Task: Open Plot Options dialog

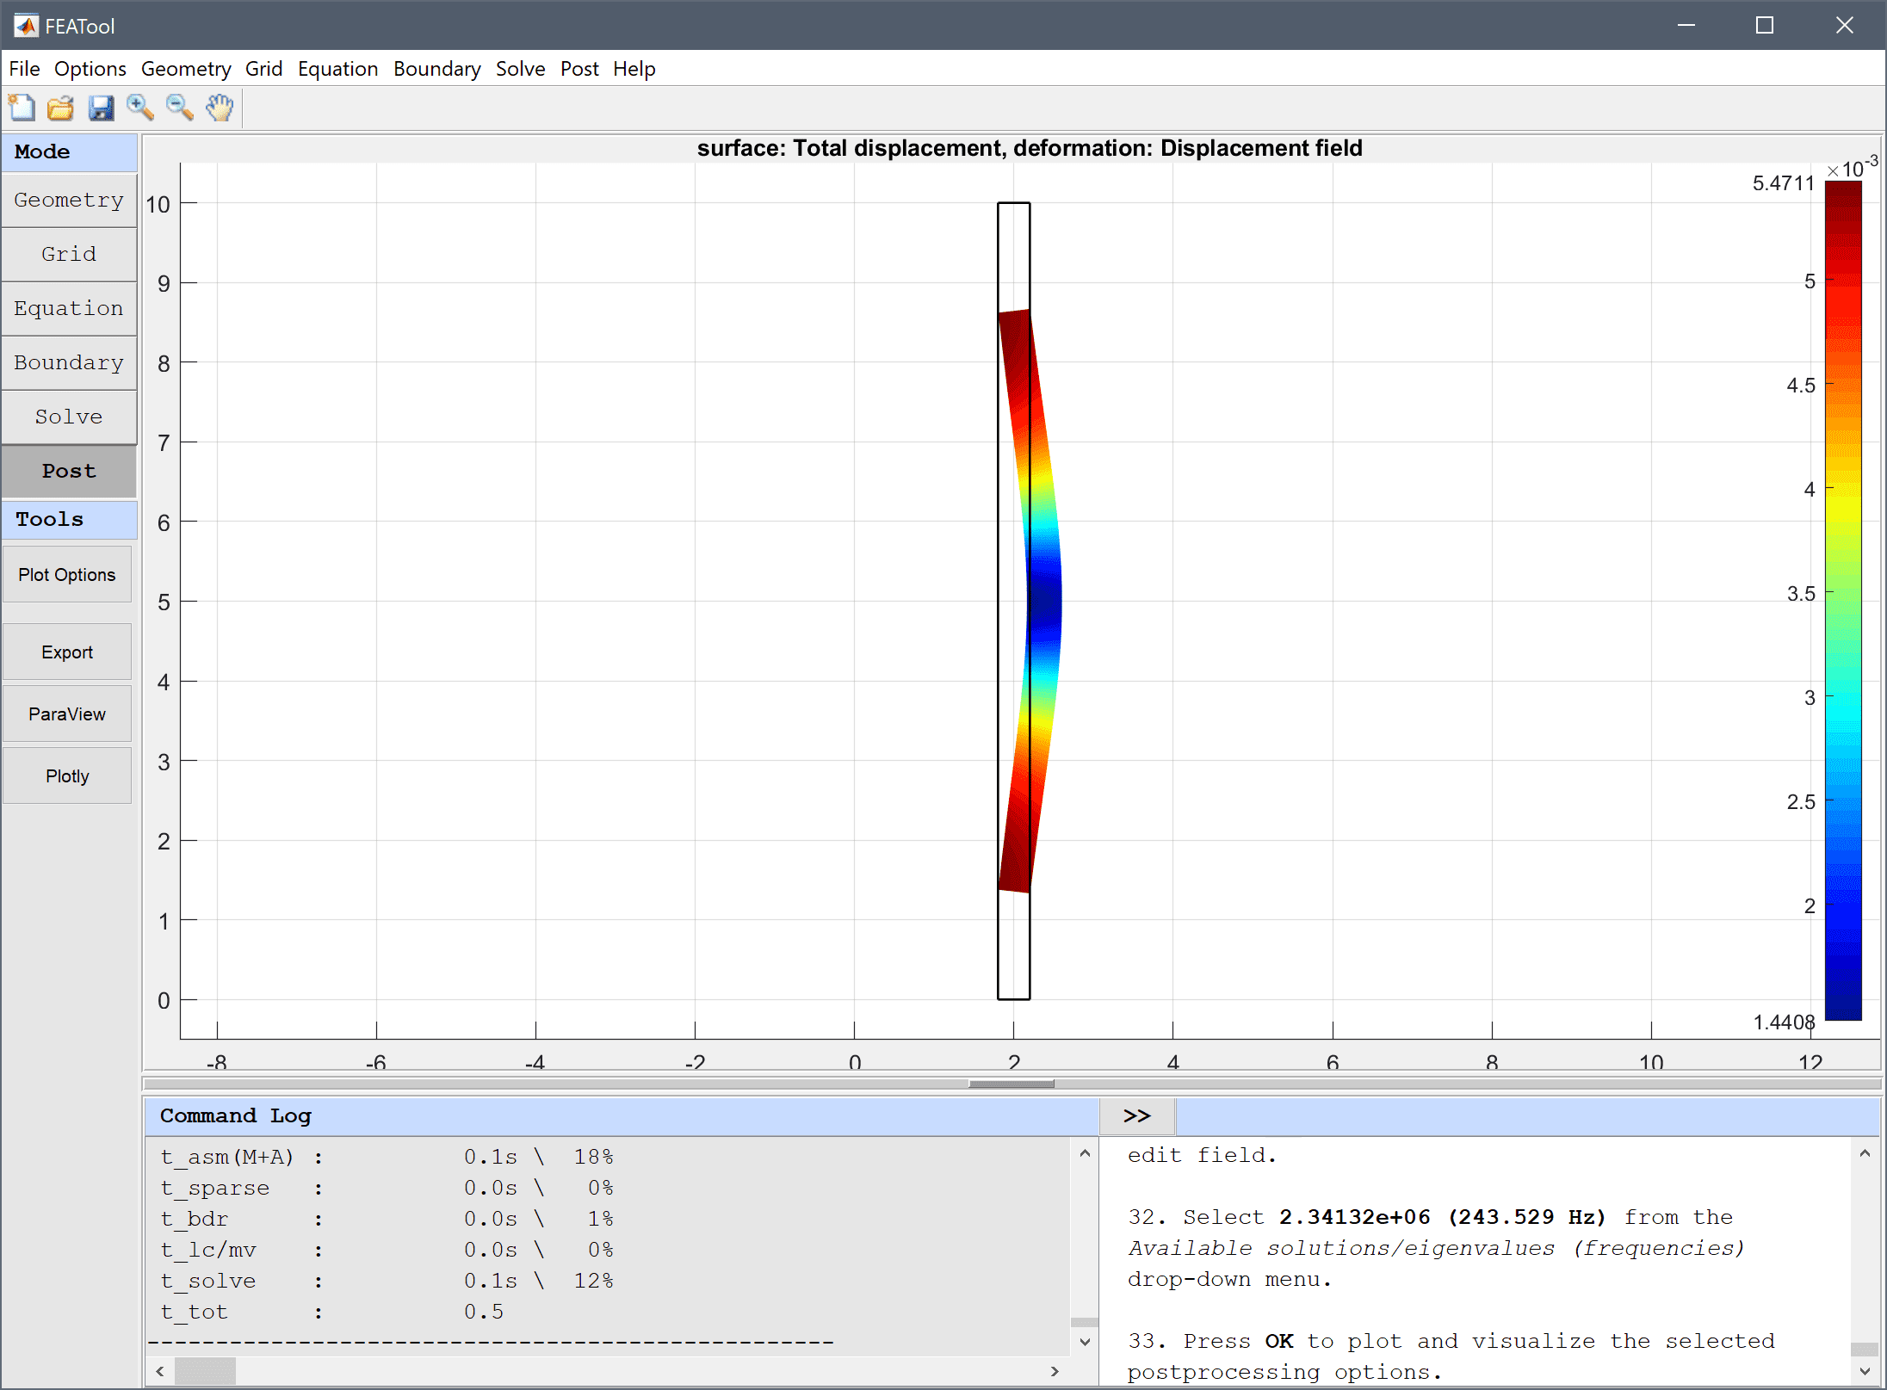Action: point(67,575)
